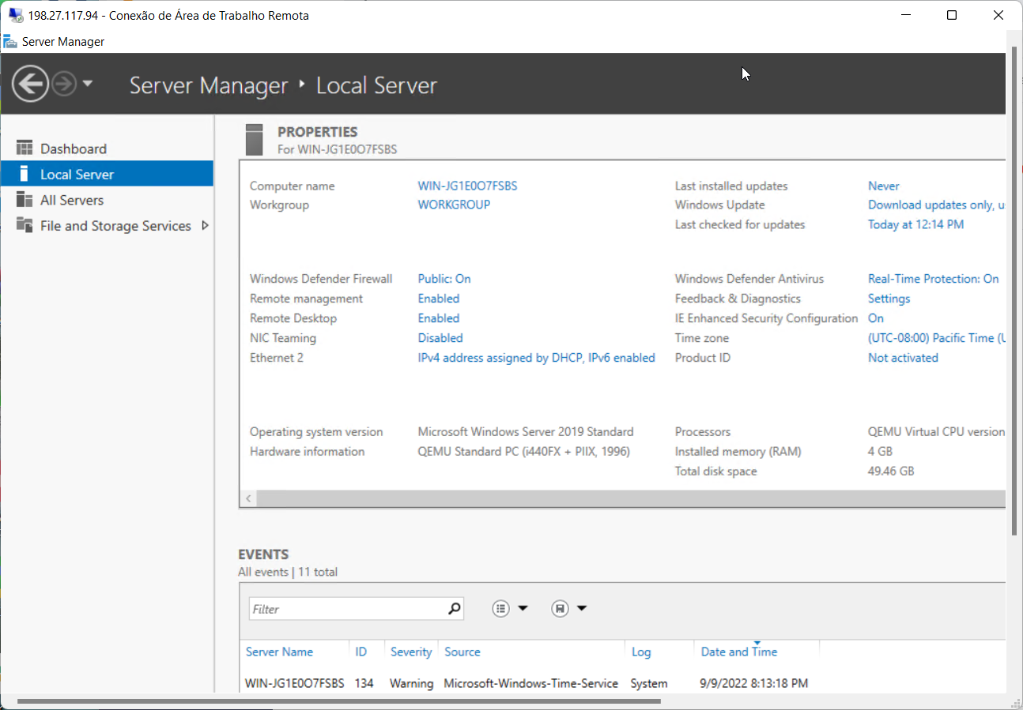Click Real-Time Protection: On link

(x=933, y=279)
